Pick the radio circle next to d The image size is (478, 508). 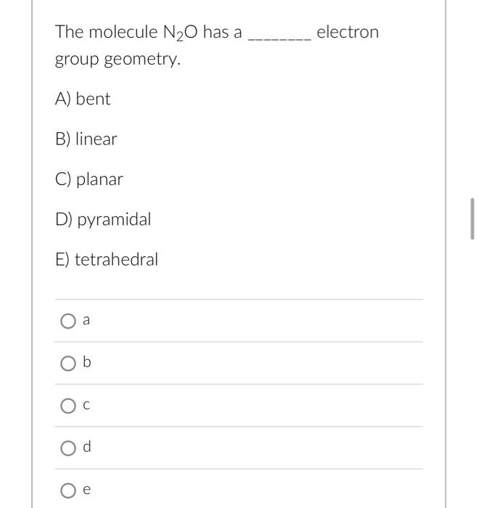[x=68, y=448]
